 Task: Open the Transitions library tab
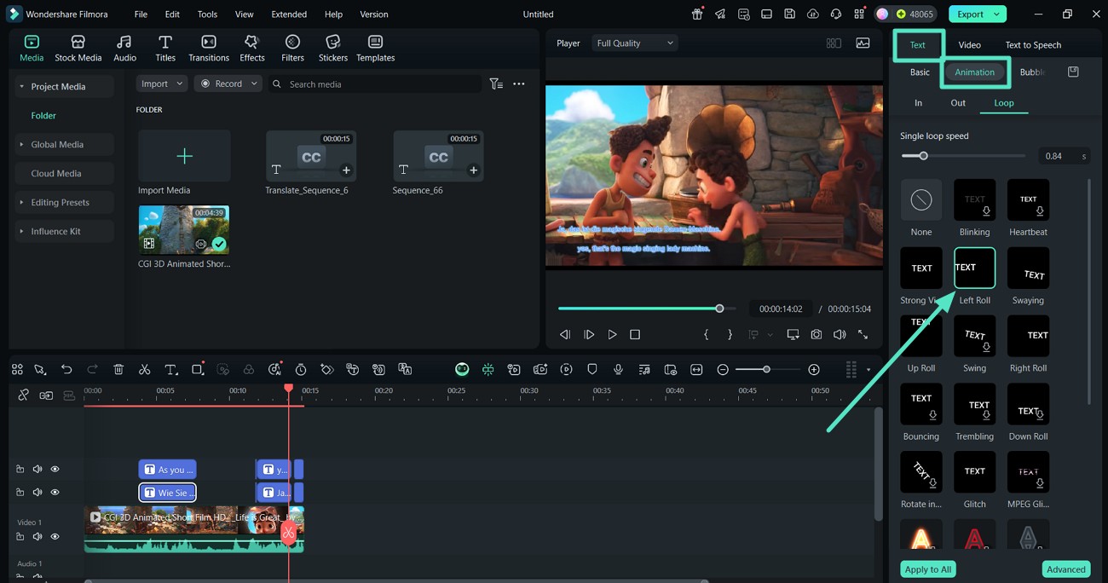(x=209, y=49)
